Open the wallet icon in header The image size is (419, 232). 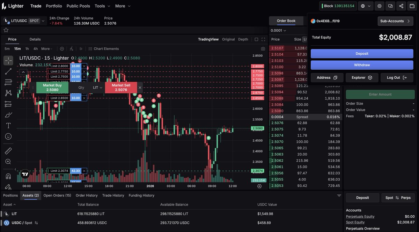(x=412, y=6)
